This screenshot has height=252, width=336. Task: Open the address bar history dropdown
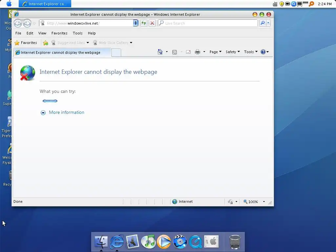(136, 23)
